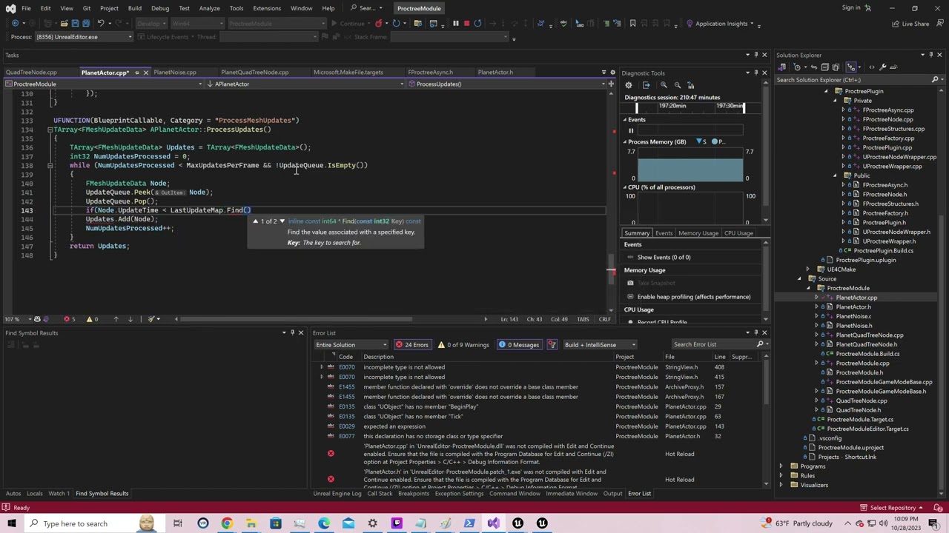
Task: Toggle the 0 Messages filter
Action: point(519,344)
